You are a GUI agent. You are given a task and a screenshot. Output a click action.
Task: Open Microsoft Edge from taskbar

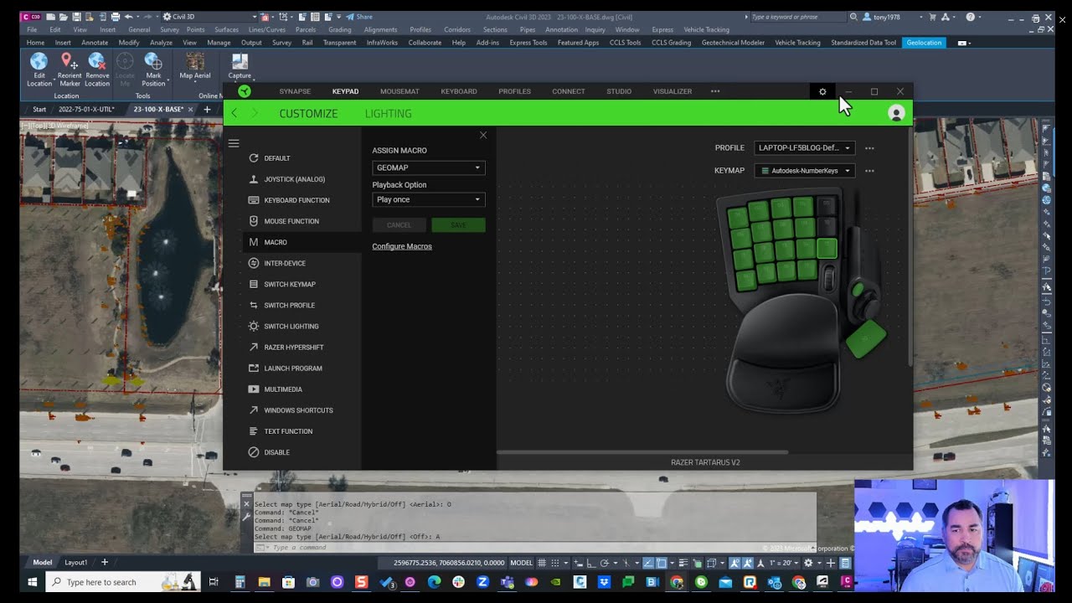(434, 582)
